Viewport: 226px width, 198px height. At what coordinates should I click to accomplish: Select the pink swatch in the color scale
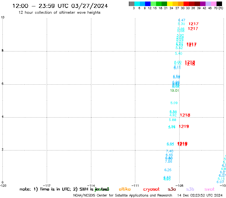pyautogui.click(x=213, y=4)
